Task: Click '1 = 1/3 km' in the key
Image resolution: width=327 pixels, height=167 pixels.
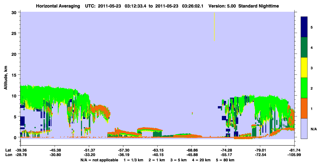Action: pyautogui.click(x=134, y=160)
